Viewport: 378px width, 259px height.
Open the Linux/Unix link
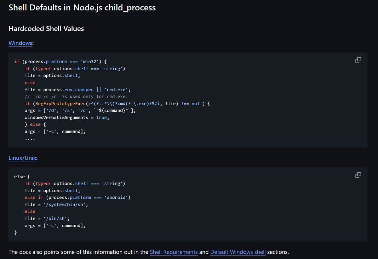(22, 158)
